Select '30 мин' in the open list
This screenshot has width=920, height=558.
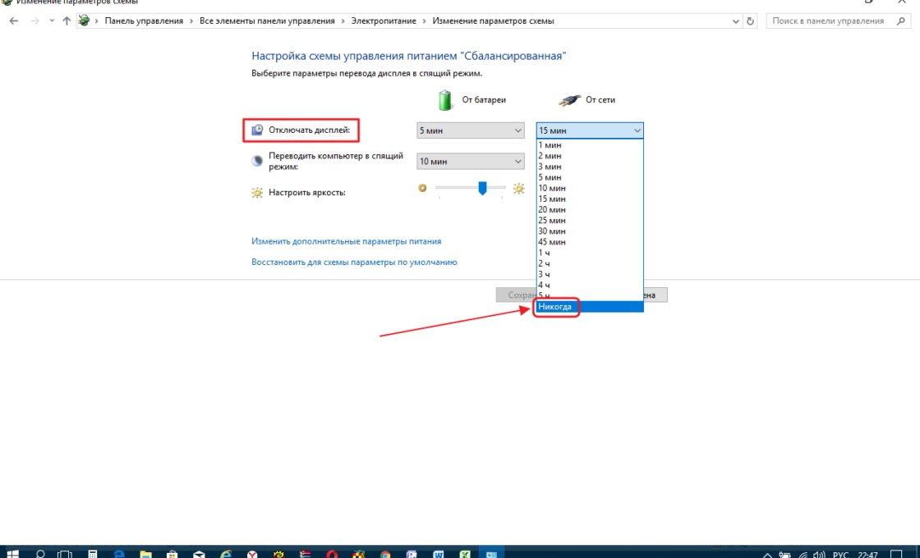click(590, 231)
